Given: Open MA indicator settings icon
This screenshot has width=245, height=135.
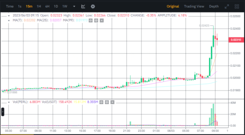Looking at the screenshot, I should tap(96, 20).
